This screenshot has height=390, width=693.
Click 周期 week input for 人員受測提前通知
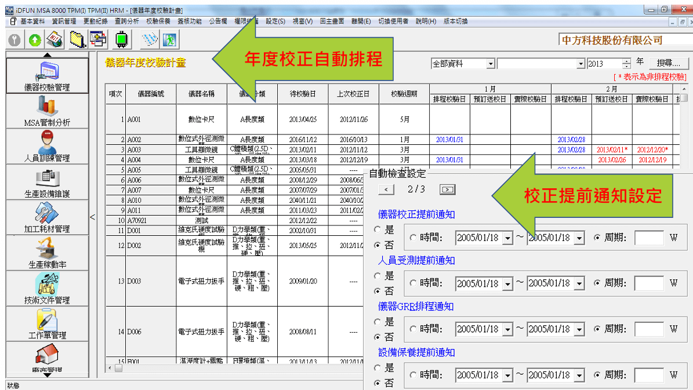click(649, 283)
